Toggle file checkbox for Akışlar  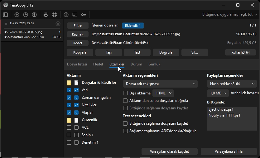(76, 113)
